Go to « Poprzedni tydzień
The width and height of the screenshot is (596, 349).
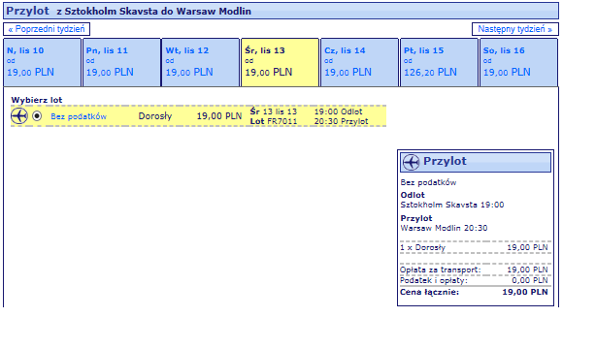(x=47, y=29)
